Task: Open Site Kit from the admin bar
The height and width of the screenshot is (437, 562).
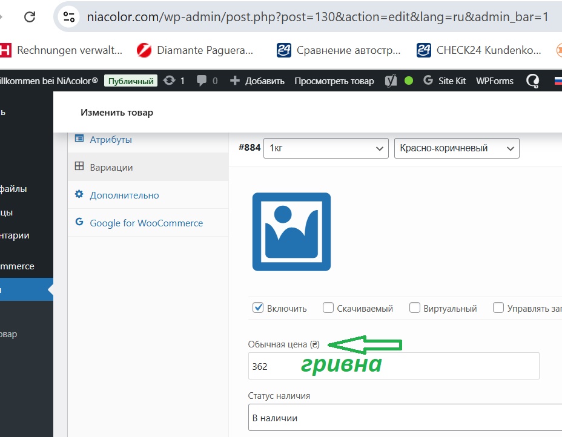Action: [445, 80]
